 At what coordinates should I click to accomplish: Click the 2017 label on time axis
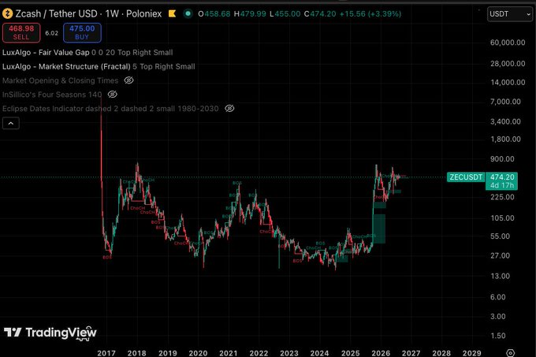point(106,353)
